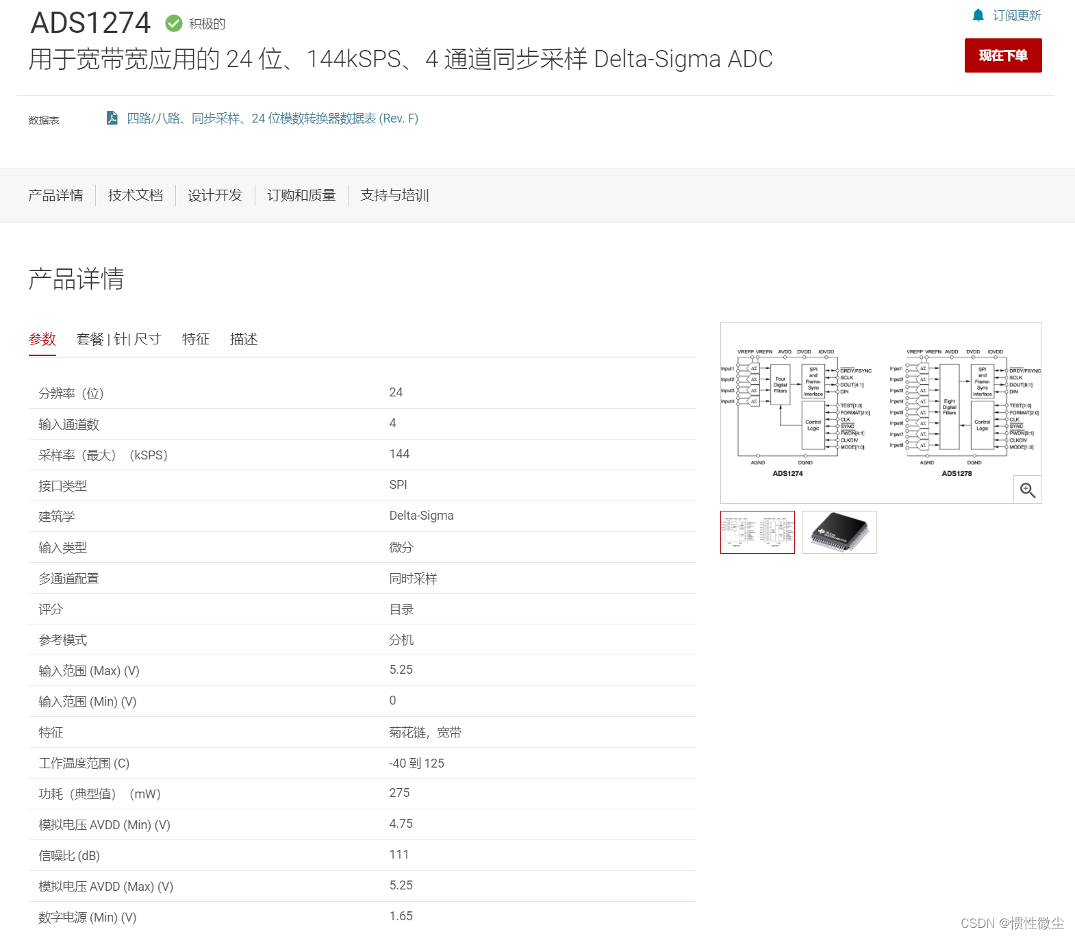The height and width of the screenshot is (936, 1075).
Task: Select the block diagram thumbnail
Action: pyautogui.click(x=757, y=532)
